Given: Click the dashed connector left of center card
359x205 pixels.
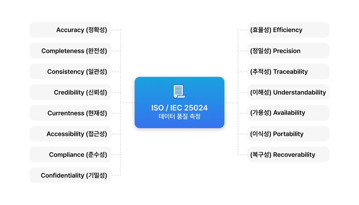Looking at the screenshot, I should tap(127, 103).
